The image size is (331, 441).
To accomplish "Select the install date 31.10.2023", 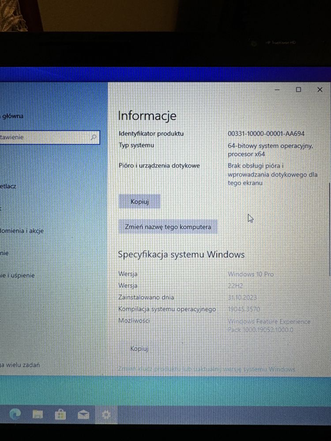I will (242, 297).
